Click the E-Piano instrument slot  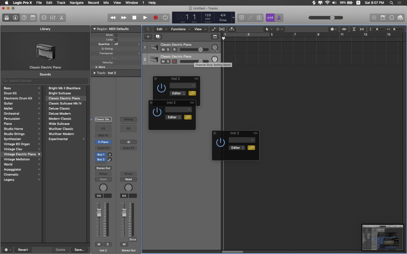point(103,142)
